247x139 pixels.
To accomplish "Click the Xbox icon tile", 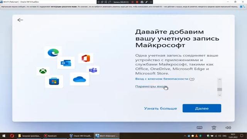I will pyautogui.click(x=43, y=71).
